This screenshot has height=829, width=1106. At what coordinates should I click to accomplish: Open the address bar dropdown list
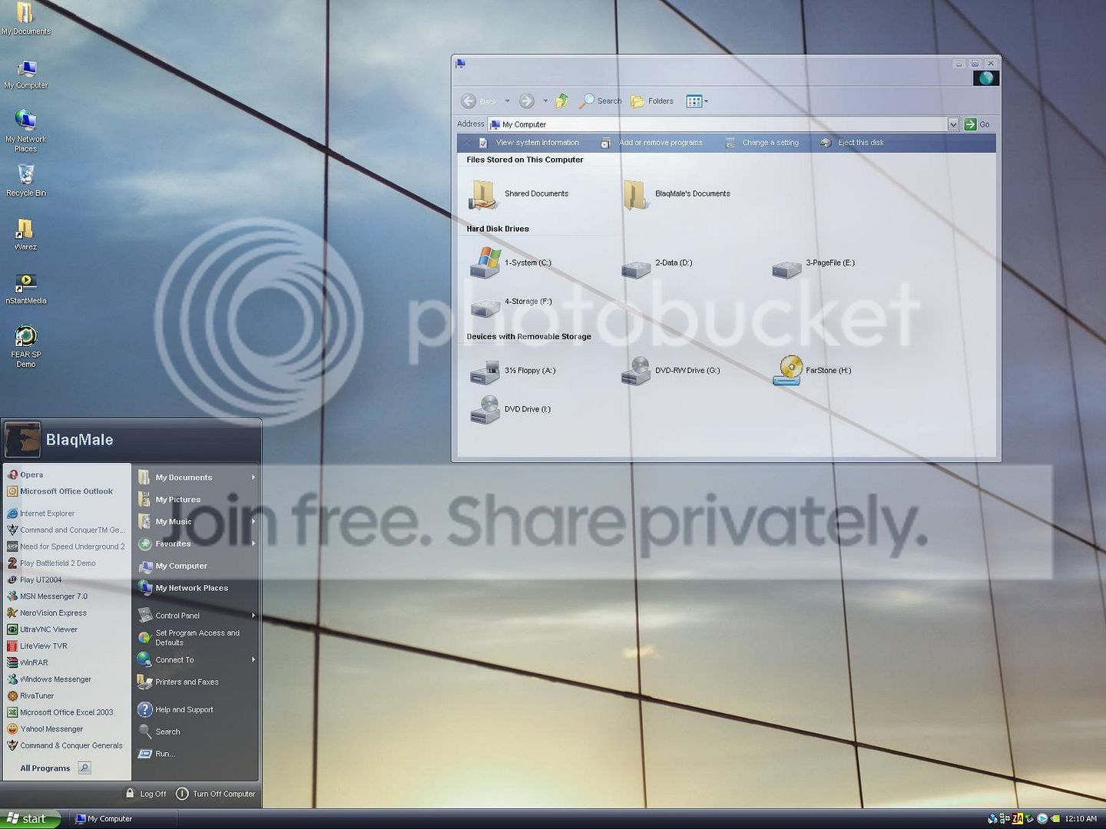pos(952,124)
